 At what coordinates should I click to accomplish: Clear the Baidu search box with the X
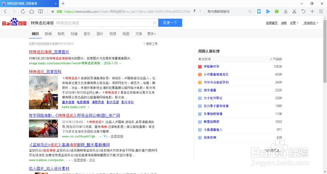154,23
